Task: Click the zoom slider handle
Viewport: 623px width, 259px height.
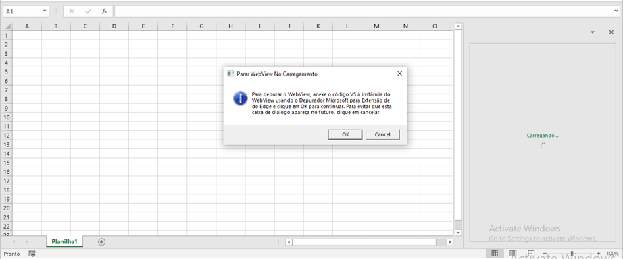Action: (572, 253)
